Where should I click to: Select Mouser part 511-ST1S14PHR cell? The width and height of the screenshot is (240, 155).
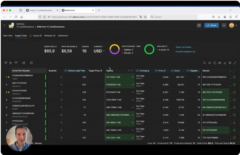215,130
